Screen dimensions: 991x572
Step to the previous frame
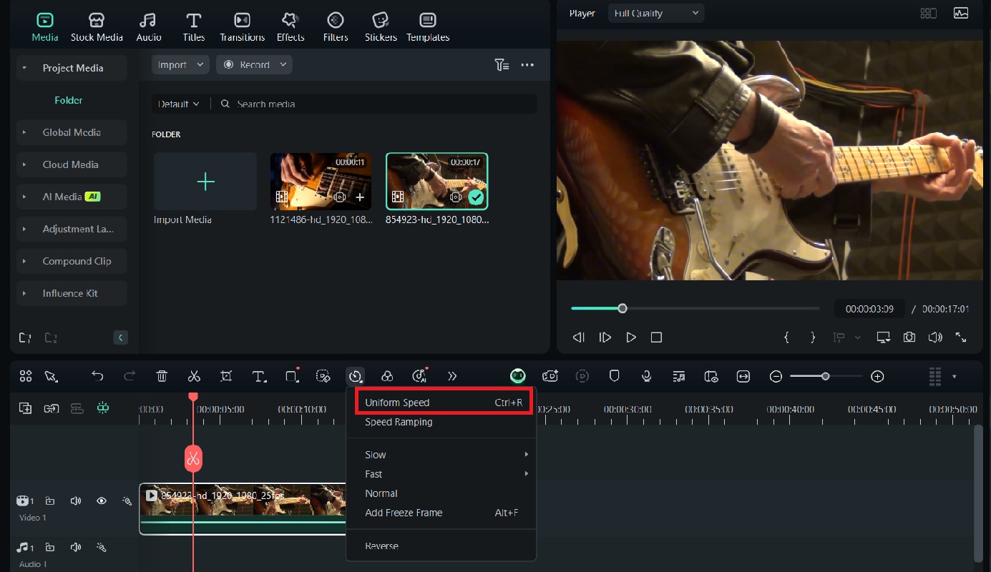(x=579, y=337)
